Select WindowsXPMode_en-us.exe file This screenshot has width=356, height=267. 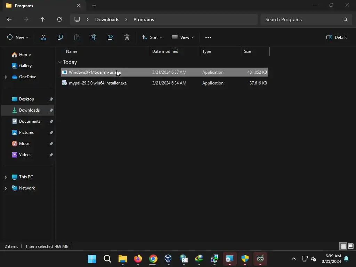[164, 72]
